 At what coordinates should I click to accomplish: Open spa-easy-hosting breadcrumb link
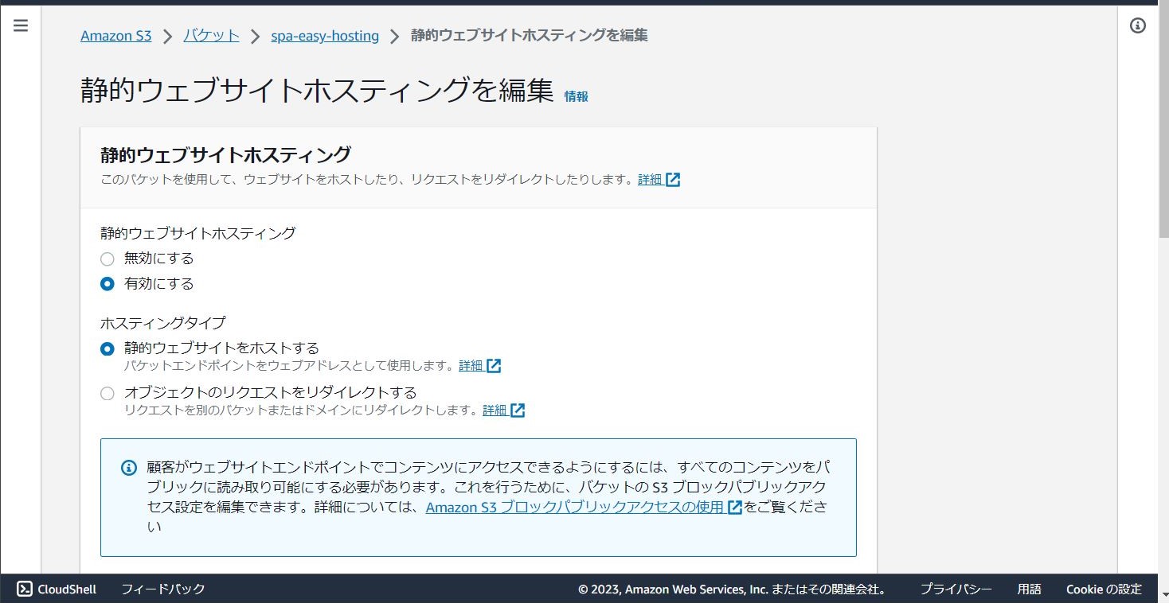pyautogui.click(x=325, y=36)
